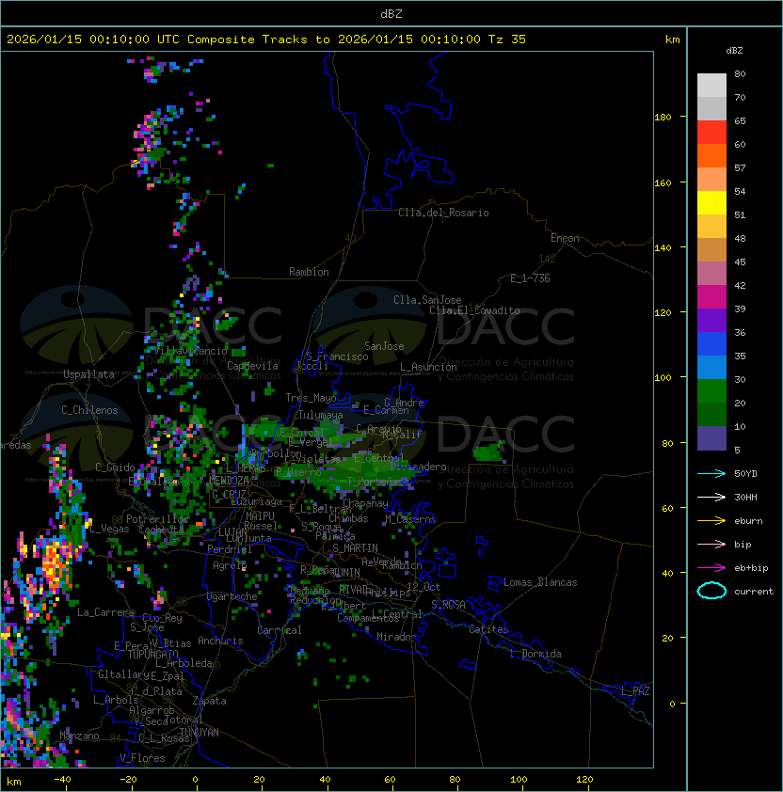Image resolution: width=783 pixels, height=792 pixels.
Task: Click the 'km' label at bottom-left
Action: tap(14, 783)
